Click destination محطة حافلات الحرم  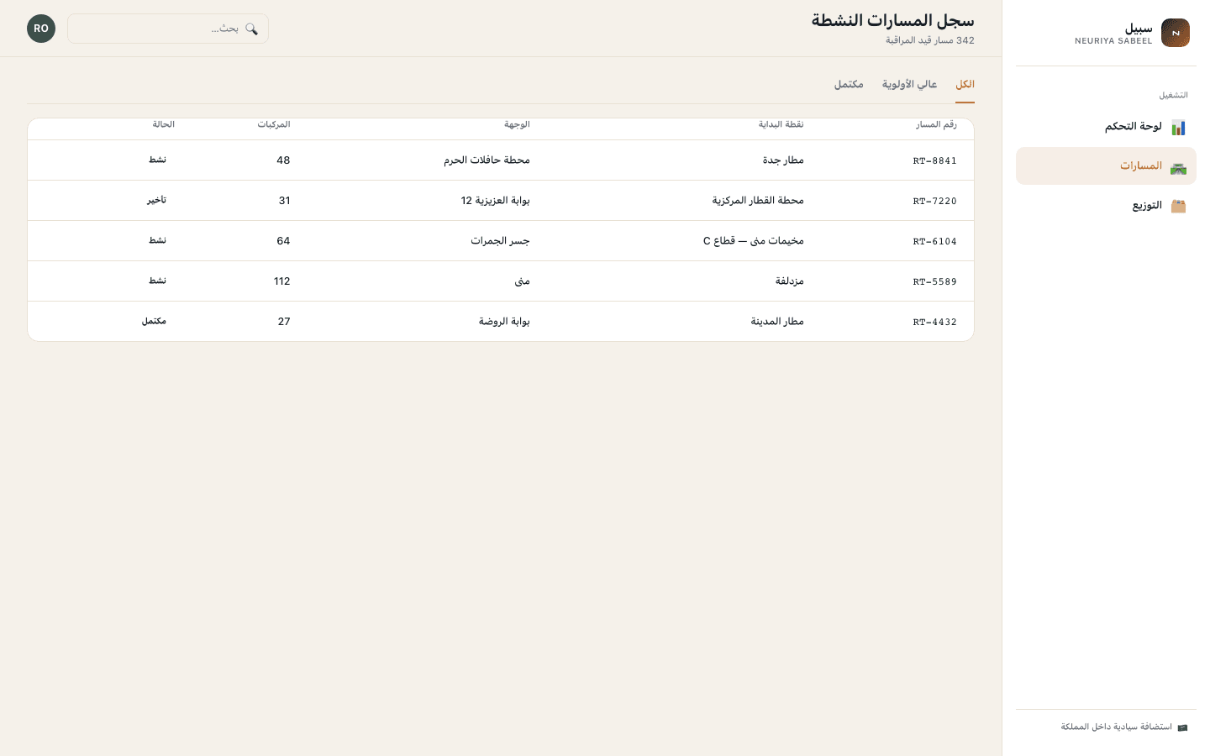click(487, 160)
